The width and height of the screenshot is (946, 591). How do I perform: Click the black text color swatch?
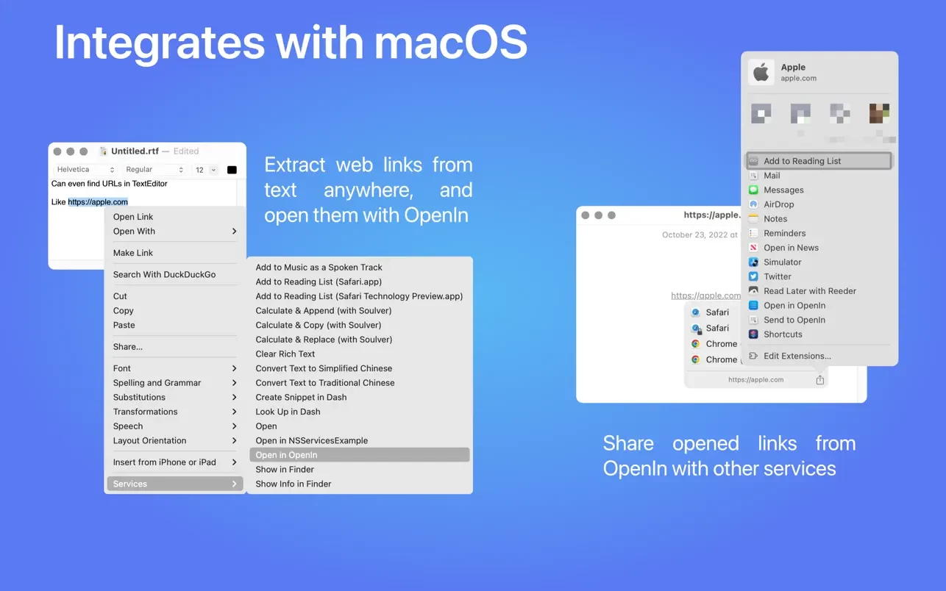(232, 170)
